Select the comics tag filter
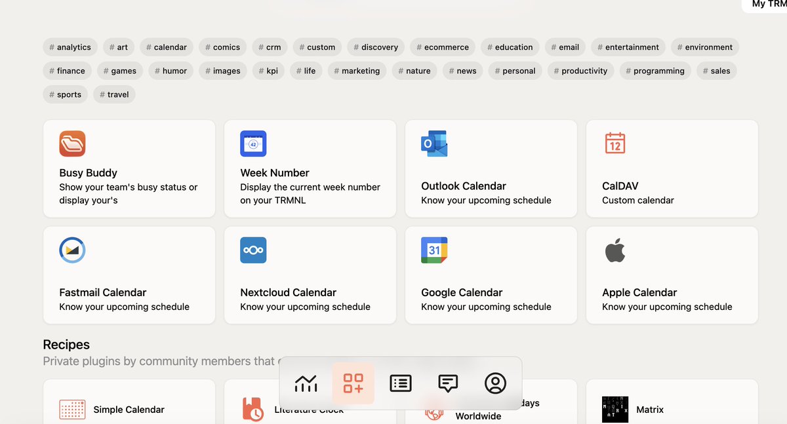787x424 pixels. 223,47
